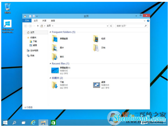Open the 文档 folder icon

(96, 48)
